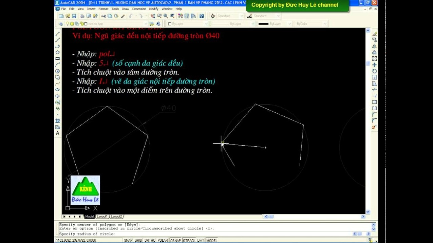The height and width of the screenshot is (243, 433).
Task: Choose the Polygon tool
Action: pos(58,52)
